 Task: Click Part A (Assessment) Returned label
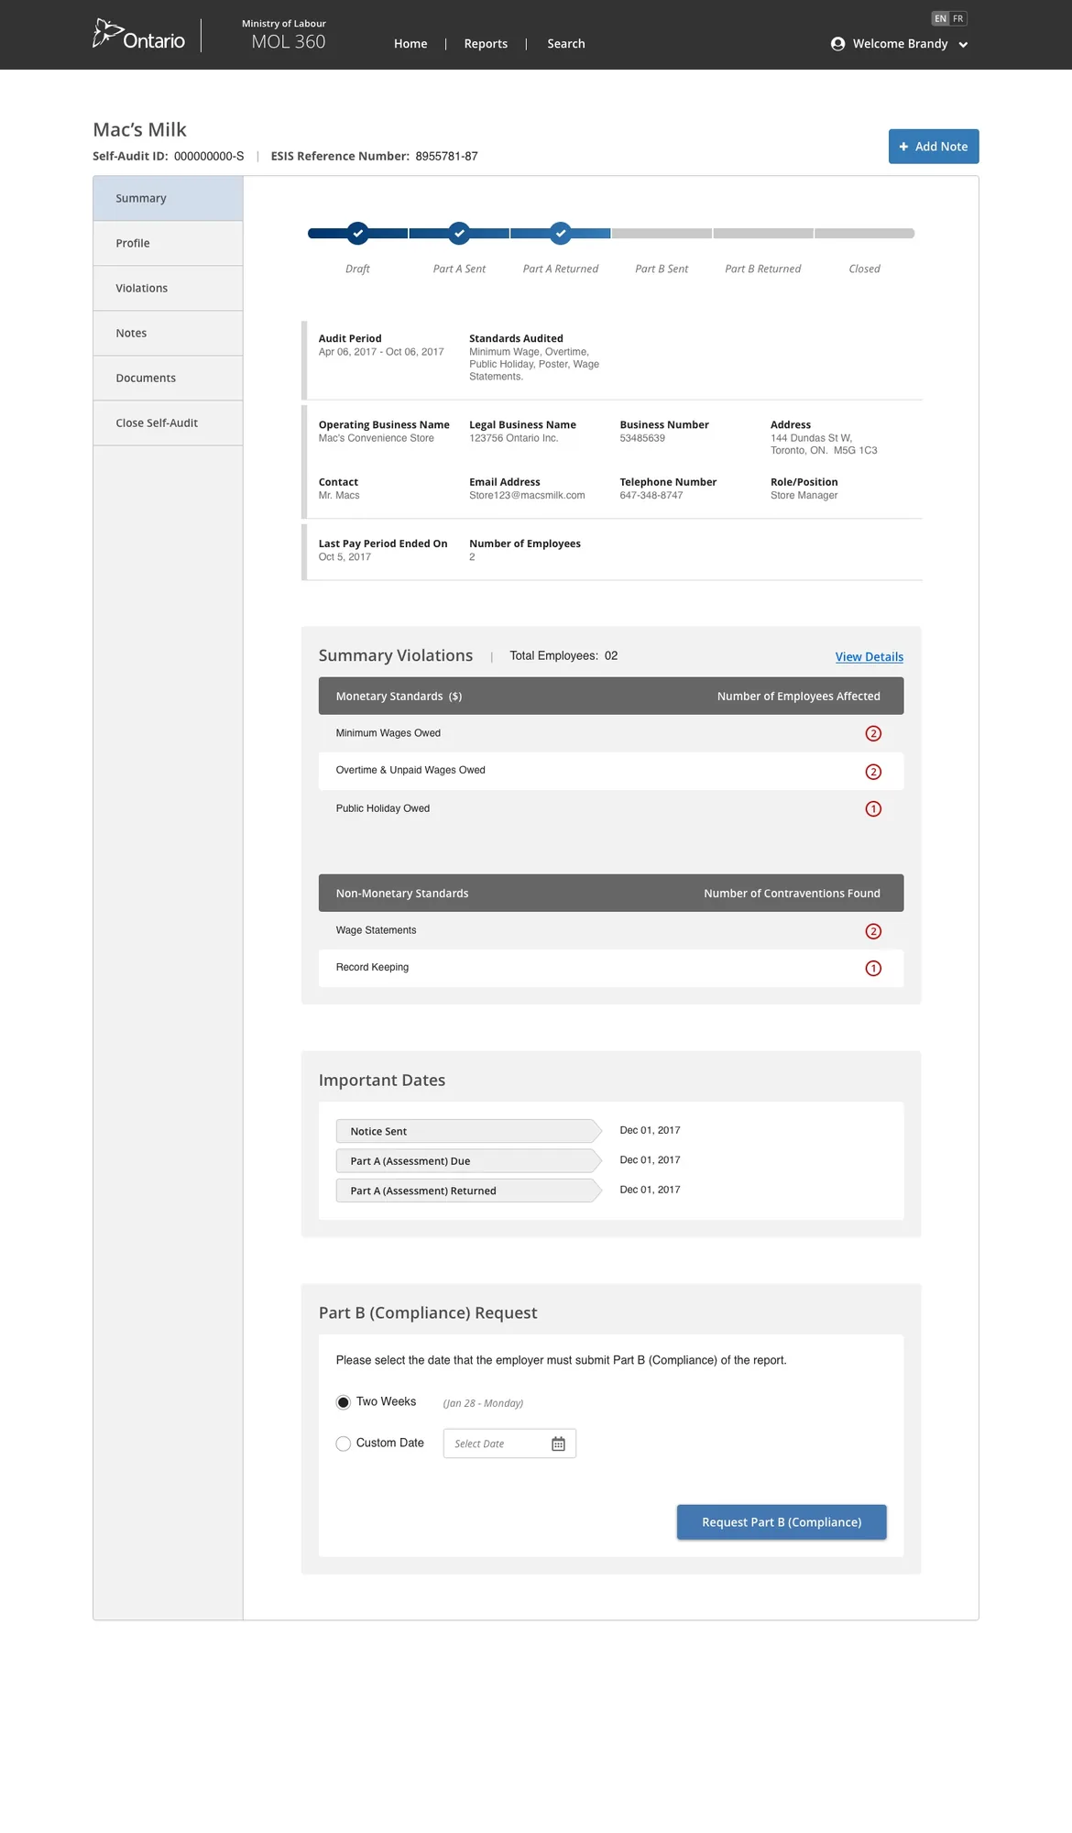pos(468,1191)
